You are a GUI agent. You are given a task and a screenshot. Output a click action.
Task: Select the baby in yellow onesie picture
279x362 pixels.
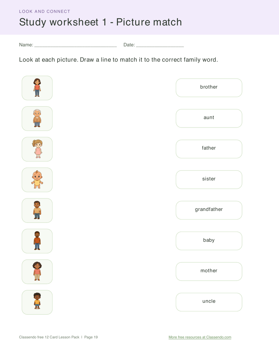pyautogui.click(x=37, y=180)
